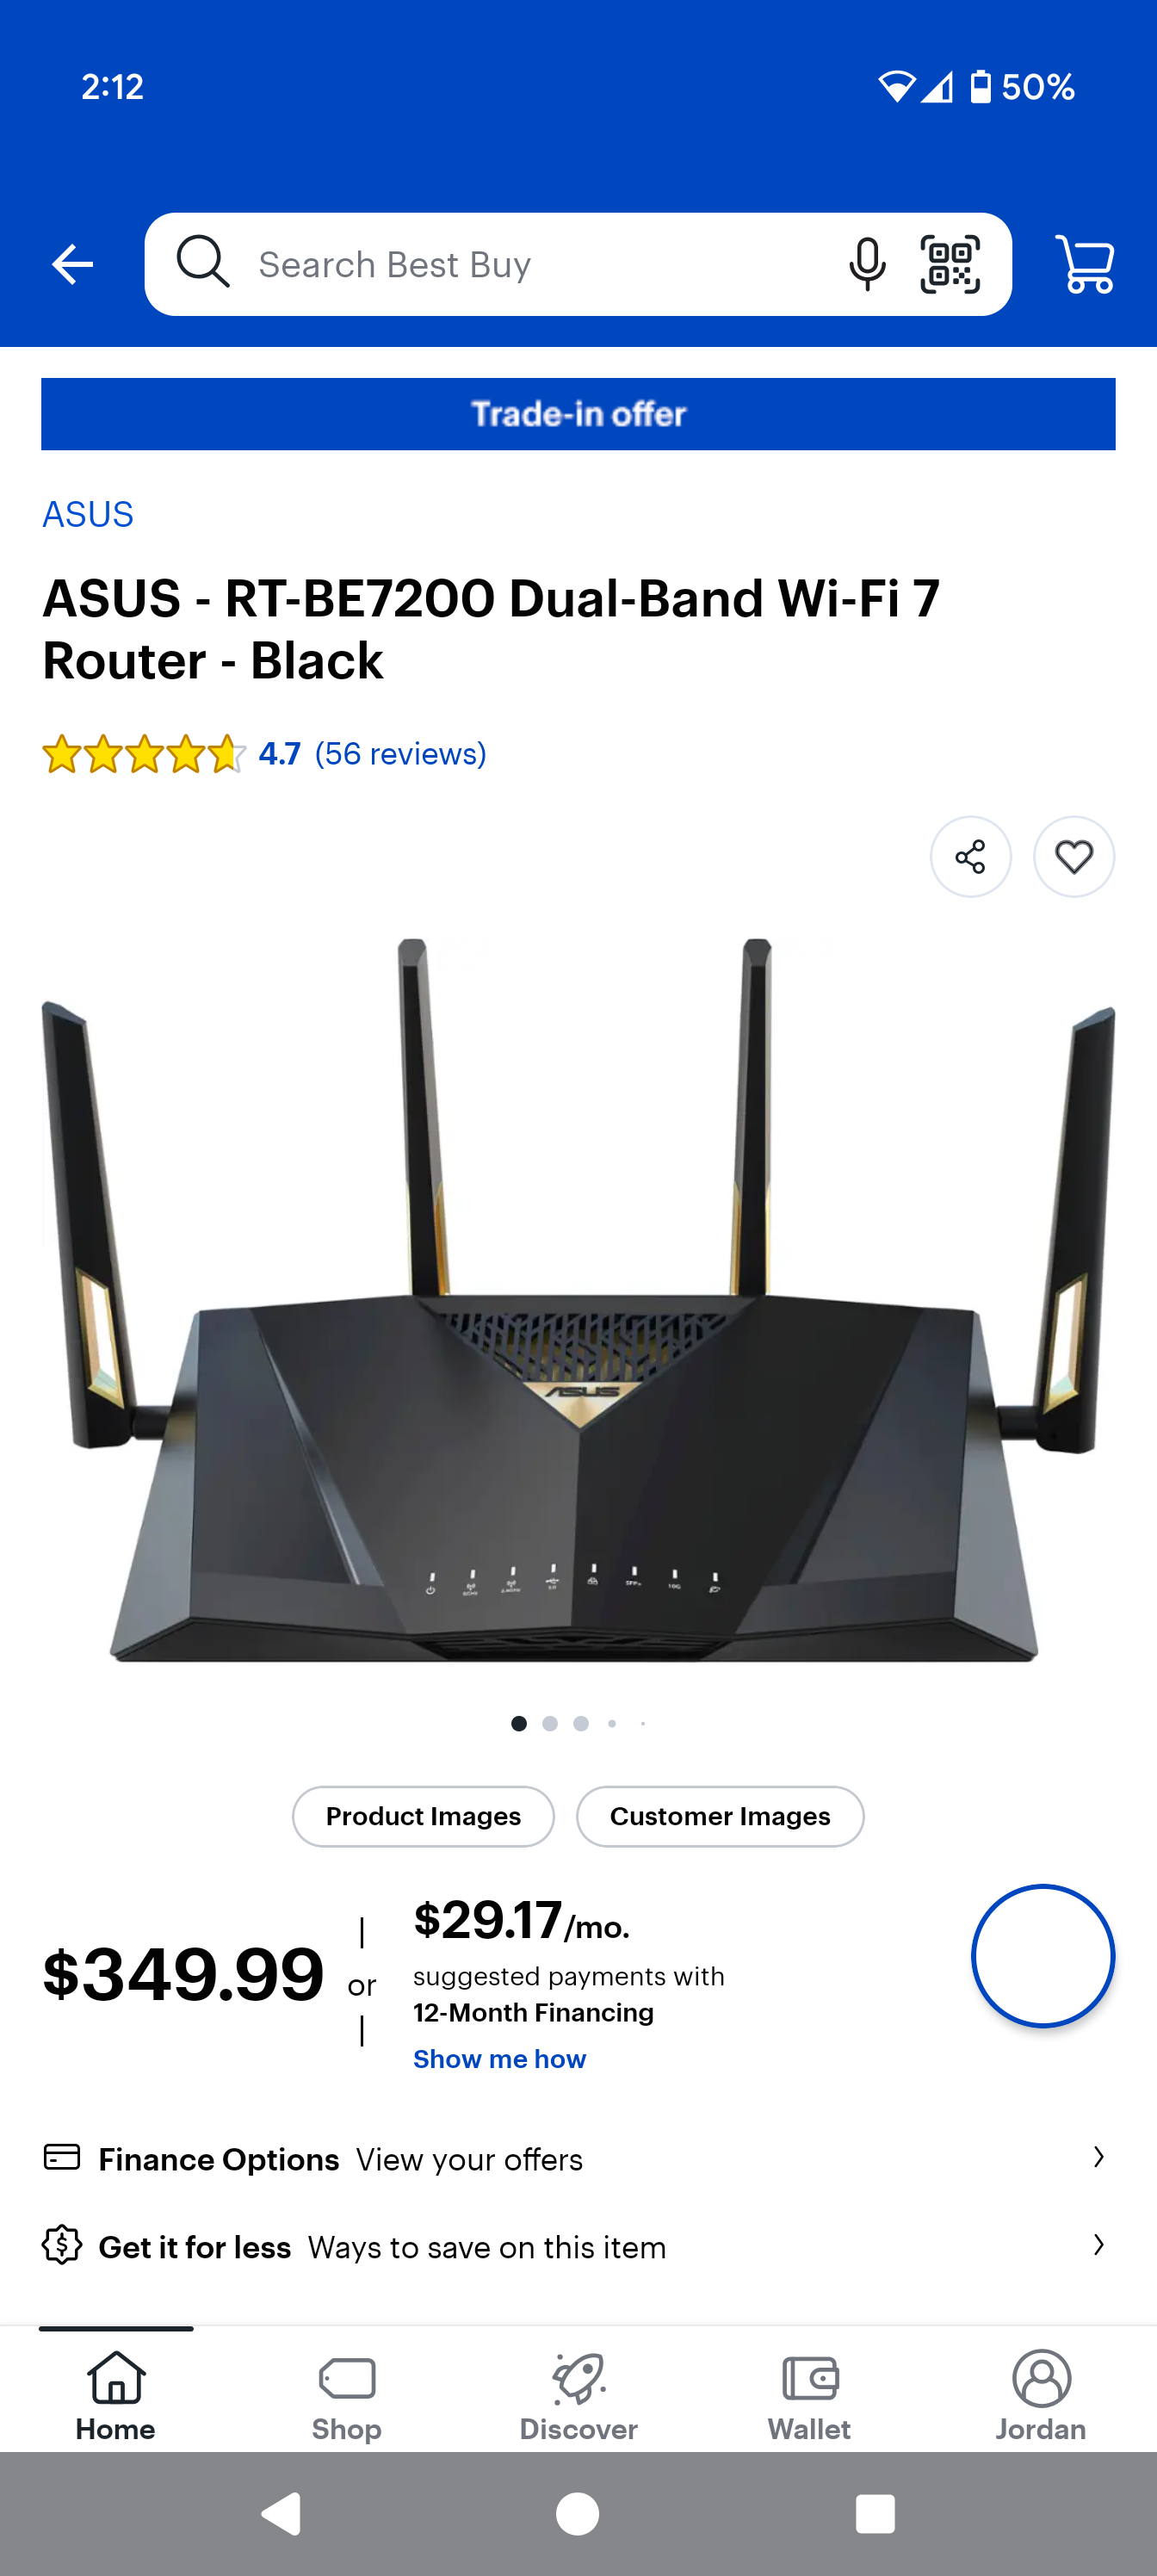Open the shopping cart
Screen dimensions: 1157x2576
tap(1085, 264)
